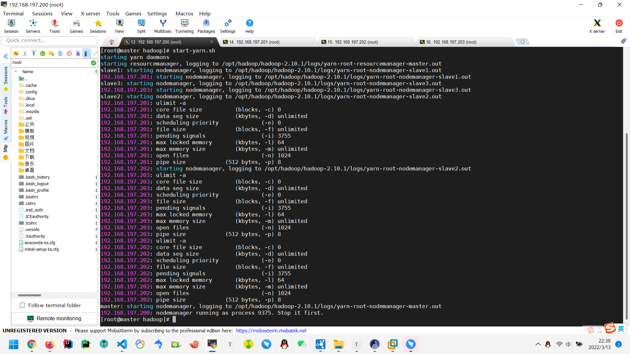Click the Help question mark icon
Image resolution: width=630 pixels, height=354 pixels.
[249, 26]
